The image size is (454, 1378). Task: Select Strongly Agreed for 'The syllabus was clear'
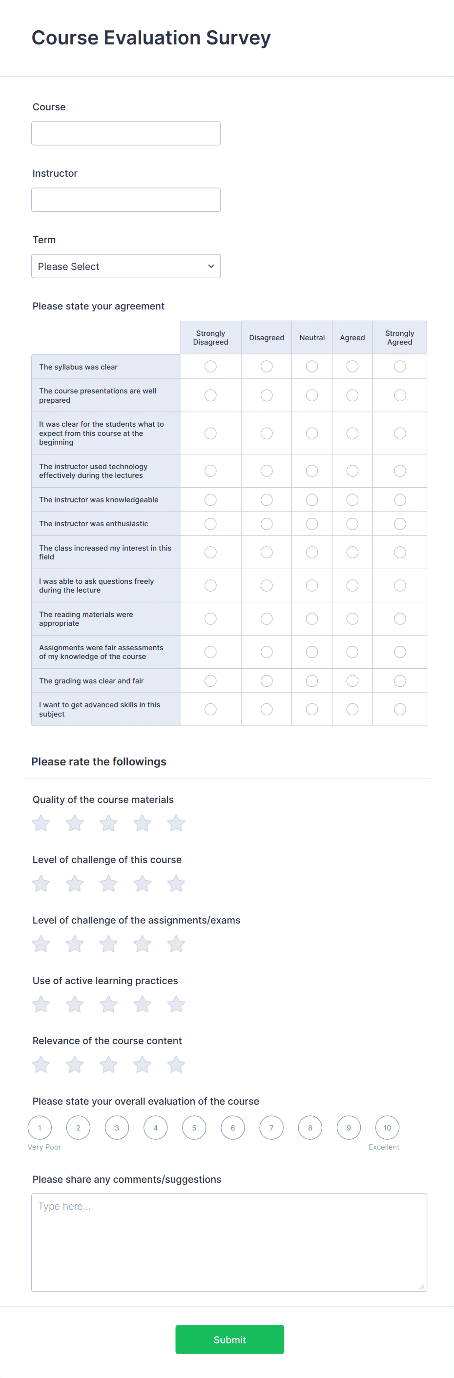[399, 367]
